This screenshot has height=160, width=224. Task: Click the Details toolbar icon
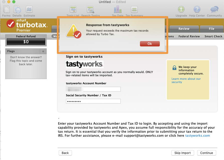click(x=17, y=10)
